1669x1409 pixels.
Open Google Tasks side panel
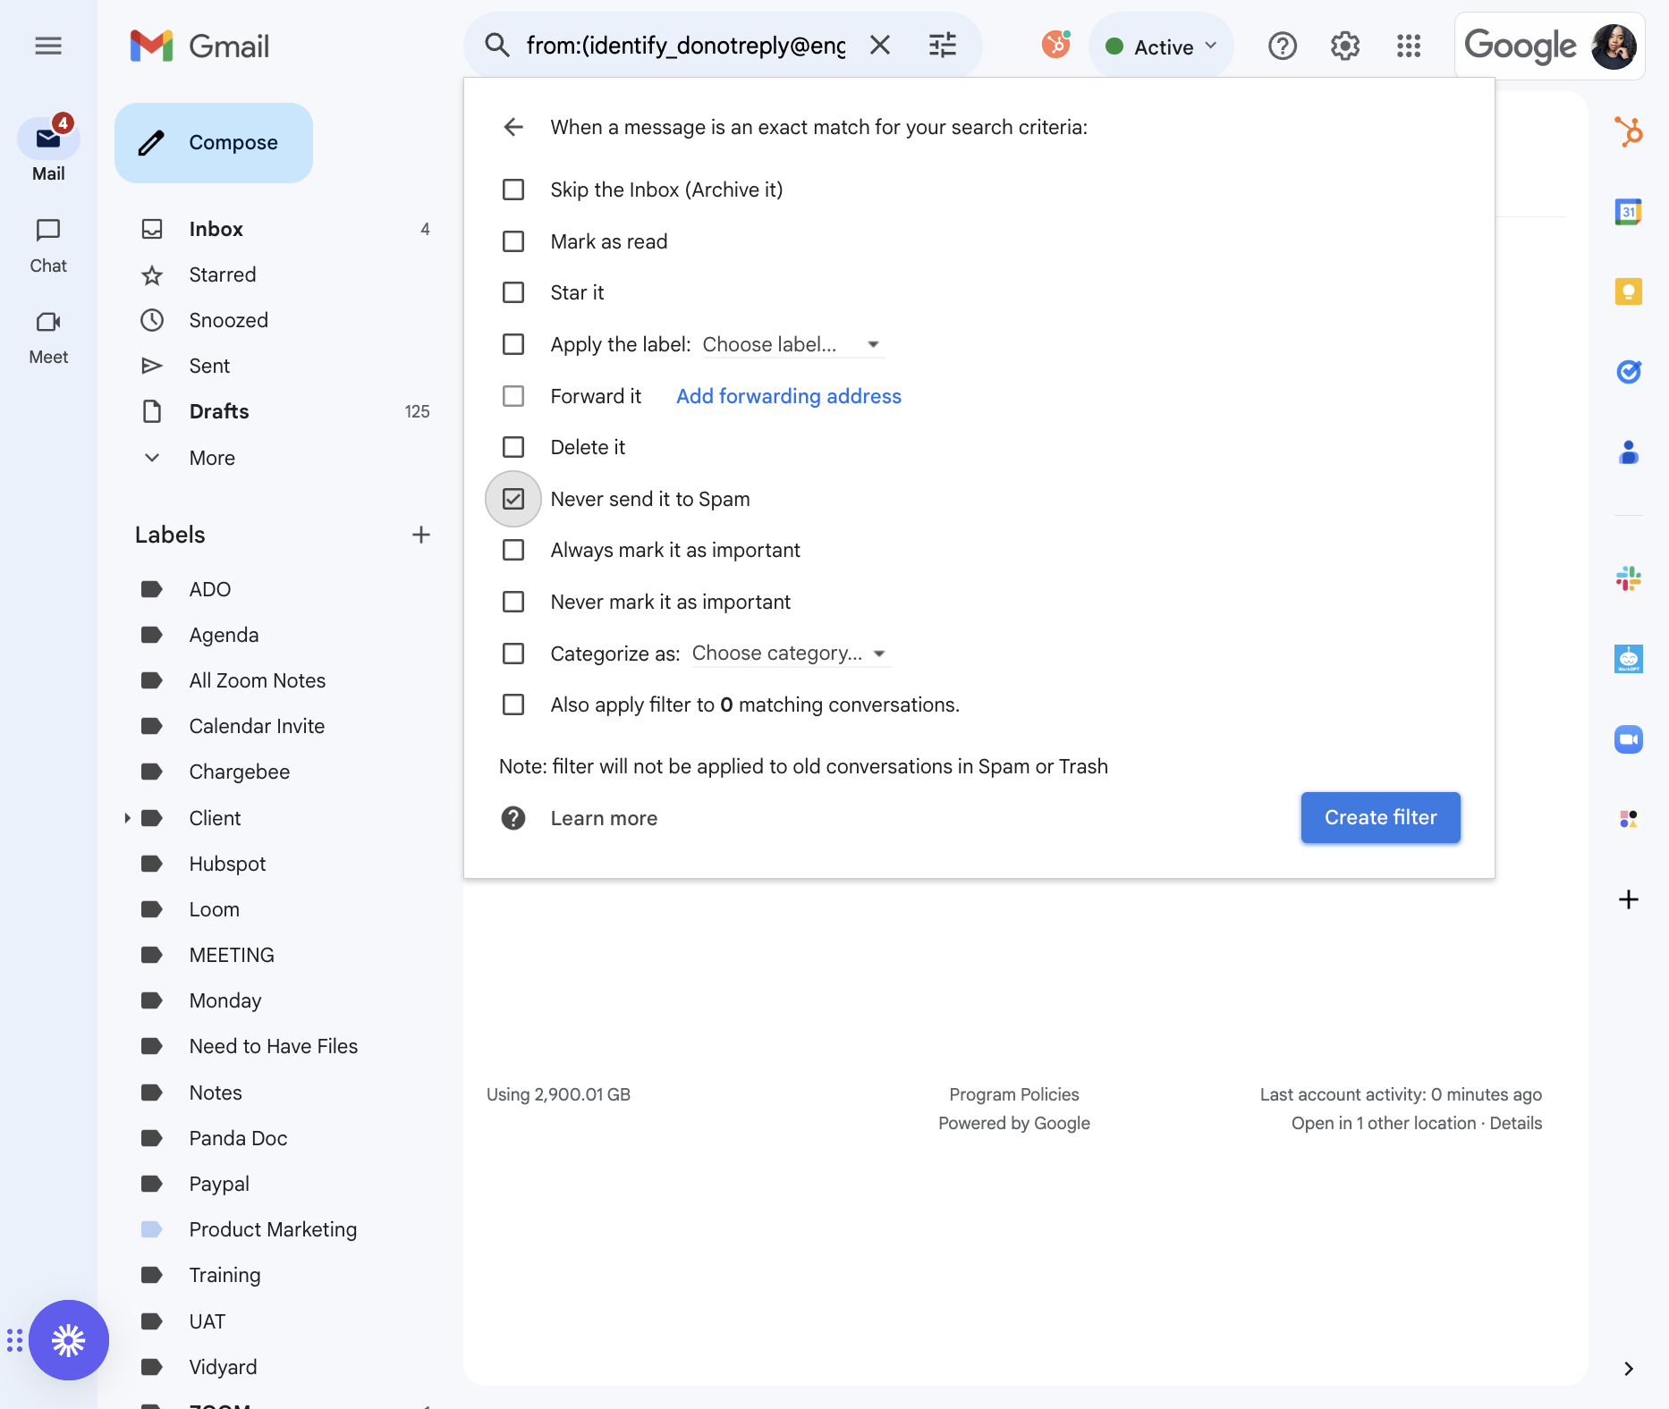pyautogui.click(x=1629, y=371)
